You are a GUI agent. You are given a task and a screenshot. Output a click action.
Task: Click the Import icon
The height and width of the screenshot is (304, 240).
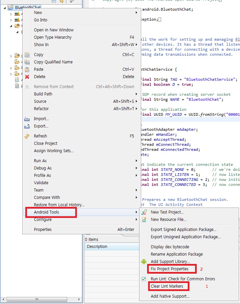click(27, 119)
